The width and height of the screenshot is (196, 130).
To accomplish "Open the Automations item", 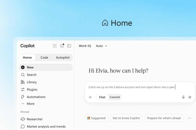I will point(46,97).
